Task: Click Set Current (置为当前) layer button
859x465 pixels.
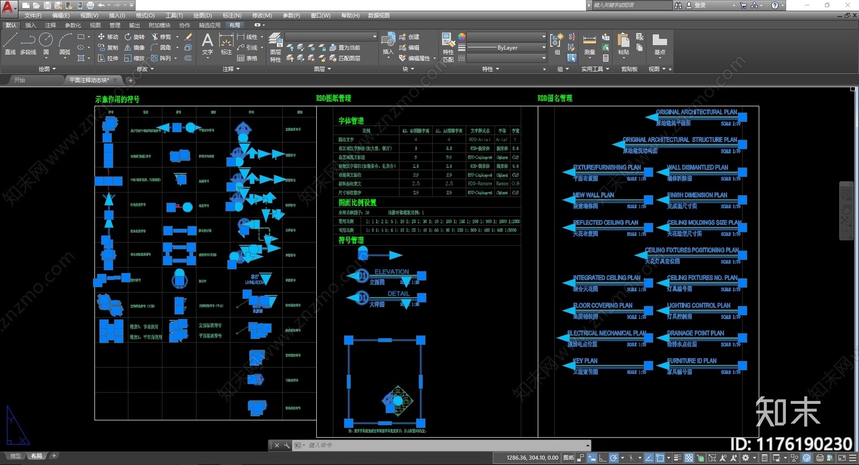Action: tap(344, 48)
